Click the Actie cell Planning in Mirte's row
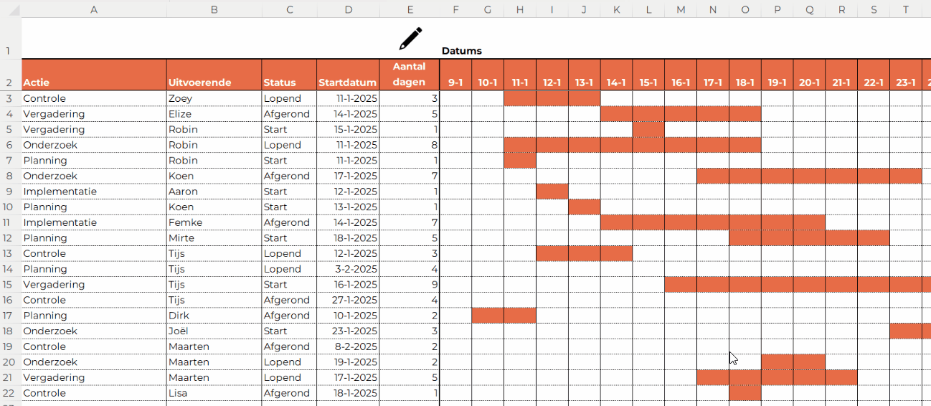931x406 pixels. click(x=94, y=238)
